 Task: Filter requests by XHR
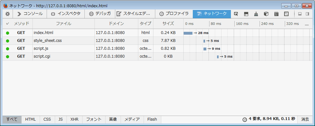tap(74, 119)
